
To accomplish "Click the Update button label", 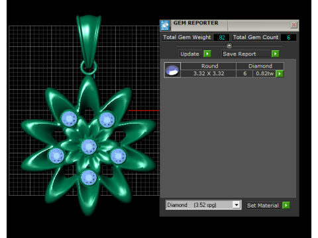I will [191, 54].
